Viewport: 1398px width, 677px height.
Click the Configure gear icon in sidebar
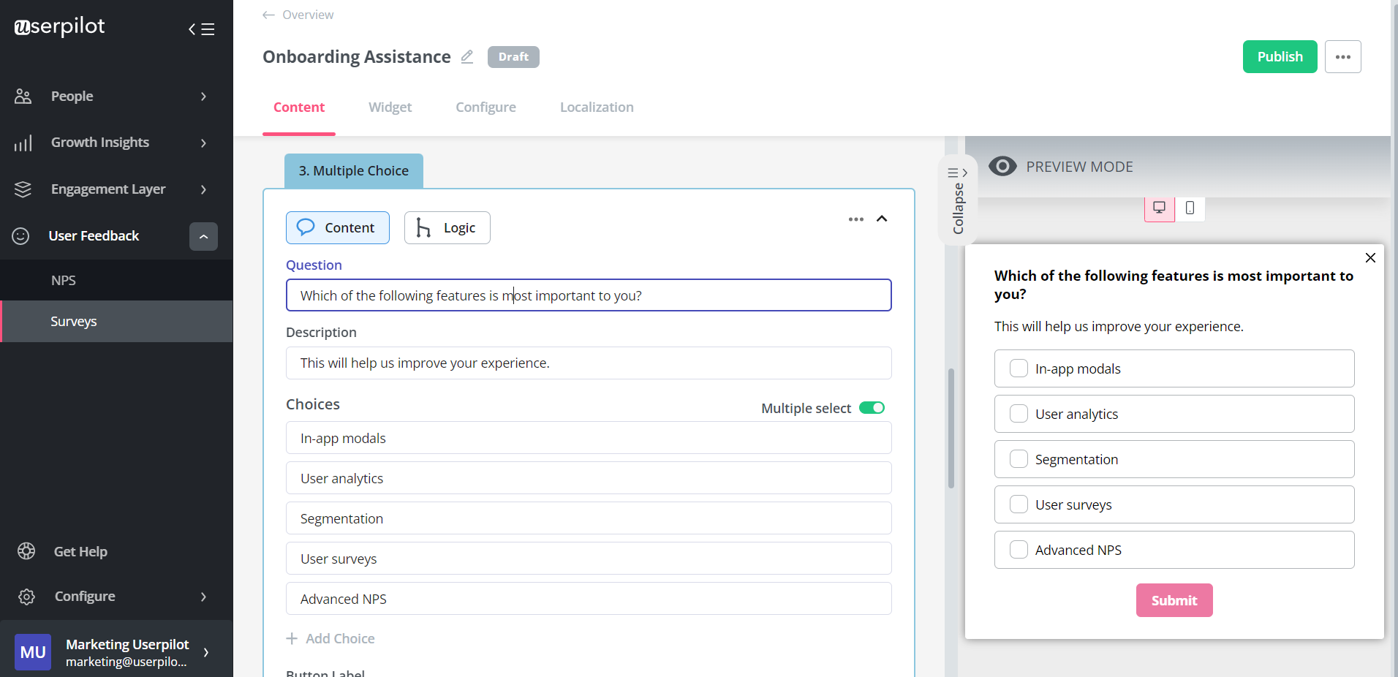[26, 597]
